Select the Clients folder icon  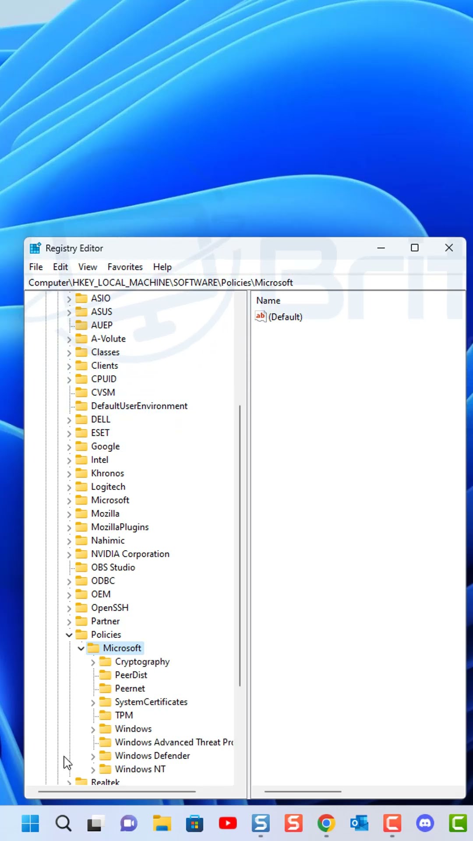[81, 365]
